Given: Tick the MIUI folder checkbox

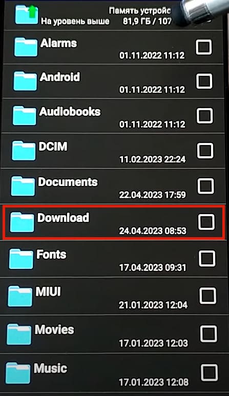Looking at the screenshot, I should click(208, 296).
